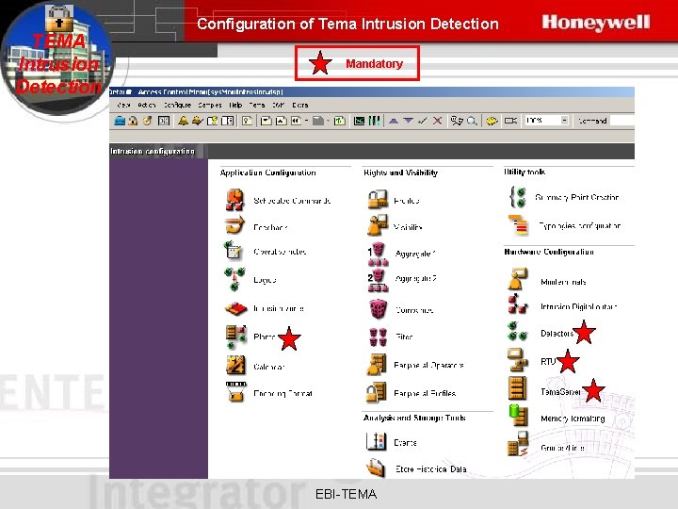Open the Action menu
The width and height of the screenshot is (678, 509).
(x=147, y=106)
